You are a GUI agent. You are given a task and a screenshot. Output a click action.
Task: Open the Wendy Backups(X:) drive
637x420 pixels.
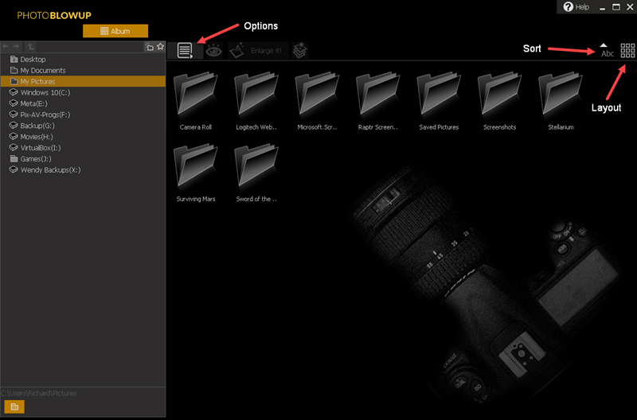pyautogui.click(x=83, y=169)
